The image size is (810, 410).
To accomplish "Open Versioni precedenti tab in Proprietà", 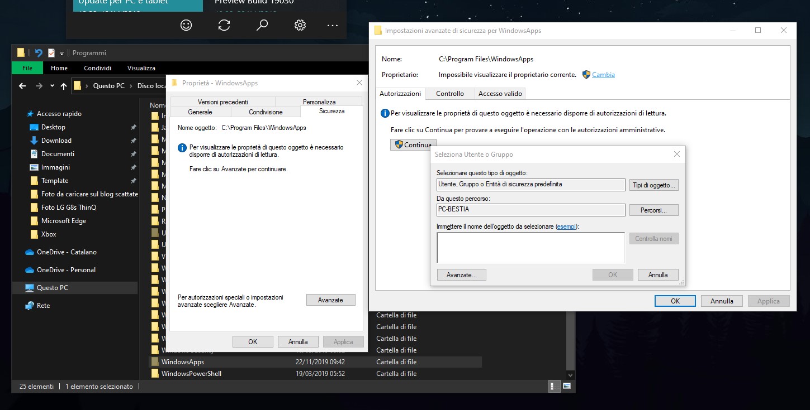I will (x=222, y=102).
